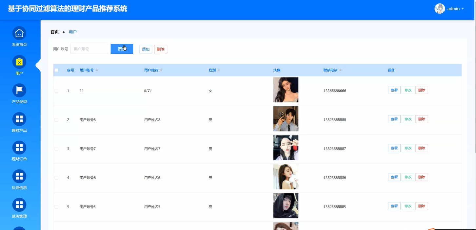Click 修改 for 用户账号6

408,177
